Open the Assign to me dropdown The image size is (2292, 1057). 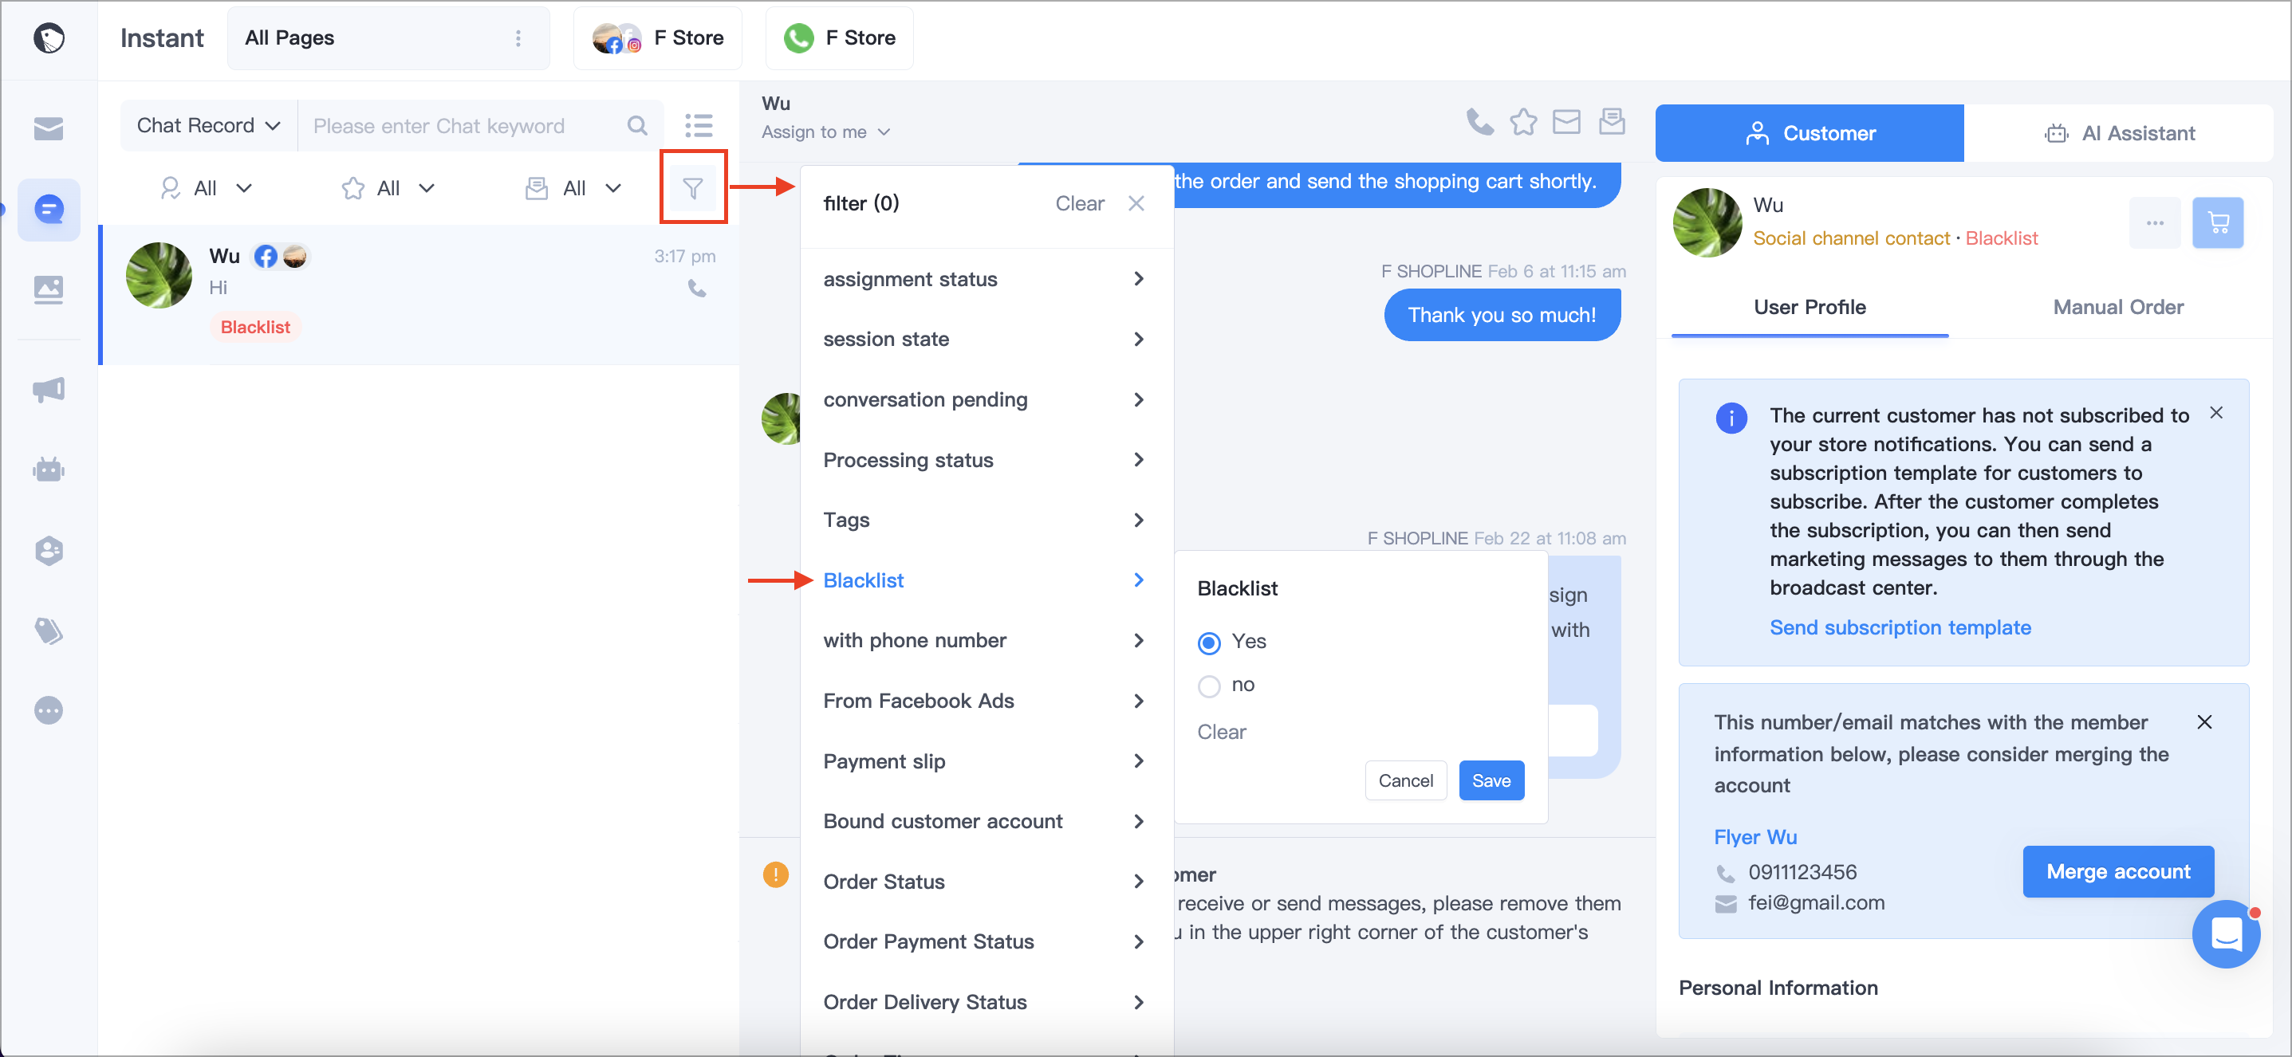[825, 132]
